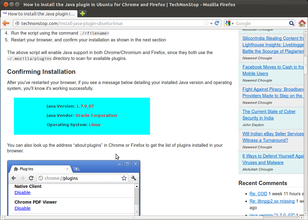Click back arrow in Chrome screenshot

[14, 178]
